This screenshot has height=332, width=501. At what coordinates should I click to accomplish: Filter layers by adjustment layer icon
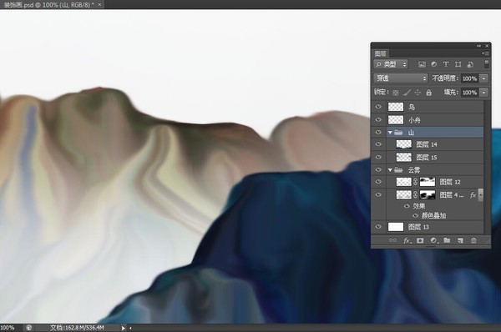point(434,64)
